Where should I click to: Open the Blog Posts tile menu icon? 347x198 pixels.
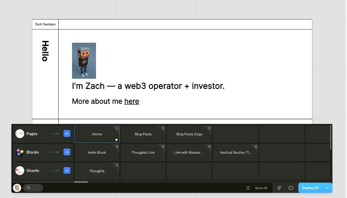(x=163, y=128)
